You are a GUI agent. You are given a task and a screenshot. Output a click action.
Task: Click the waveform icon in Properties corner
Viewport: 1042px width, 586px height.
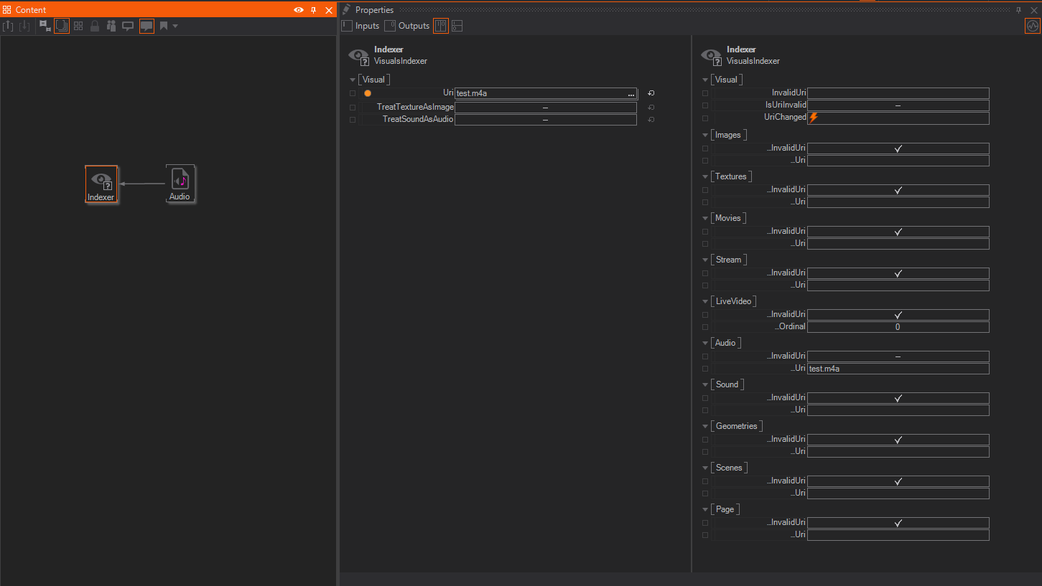click(1033, 26)
